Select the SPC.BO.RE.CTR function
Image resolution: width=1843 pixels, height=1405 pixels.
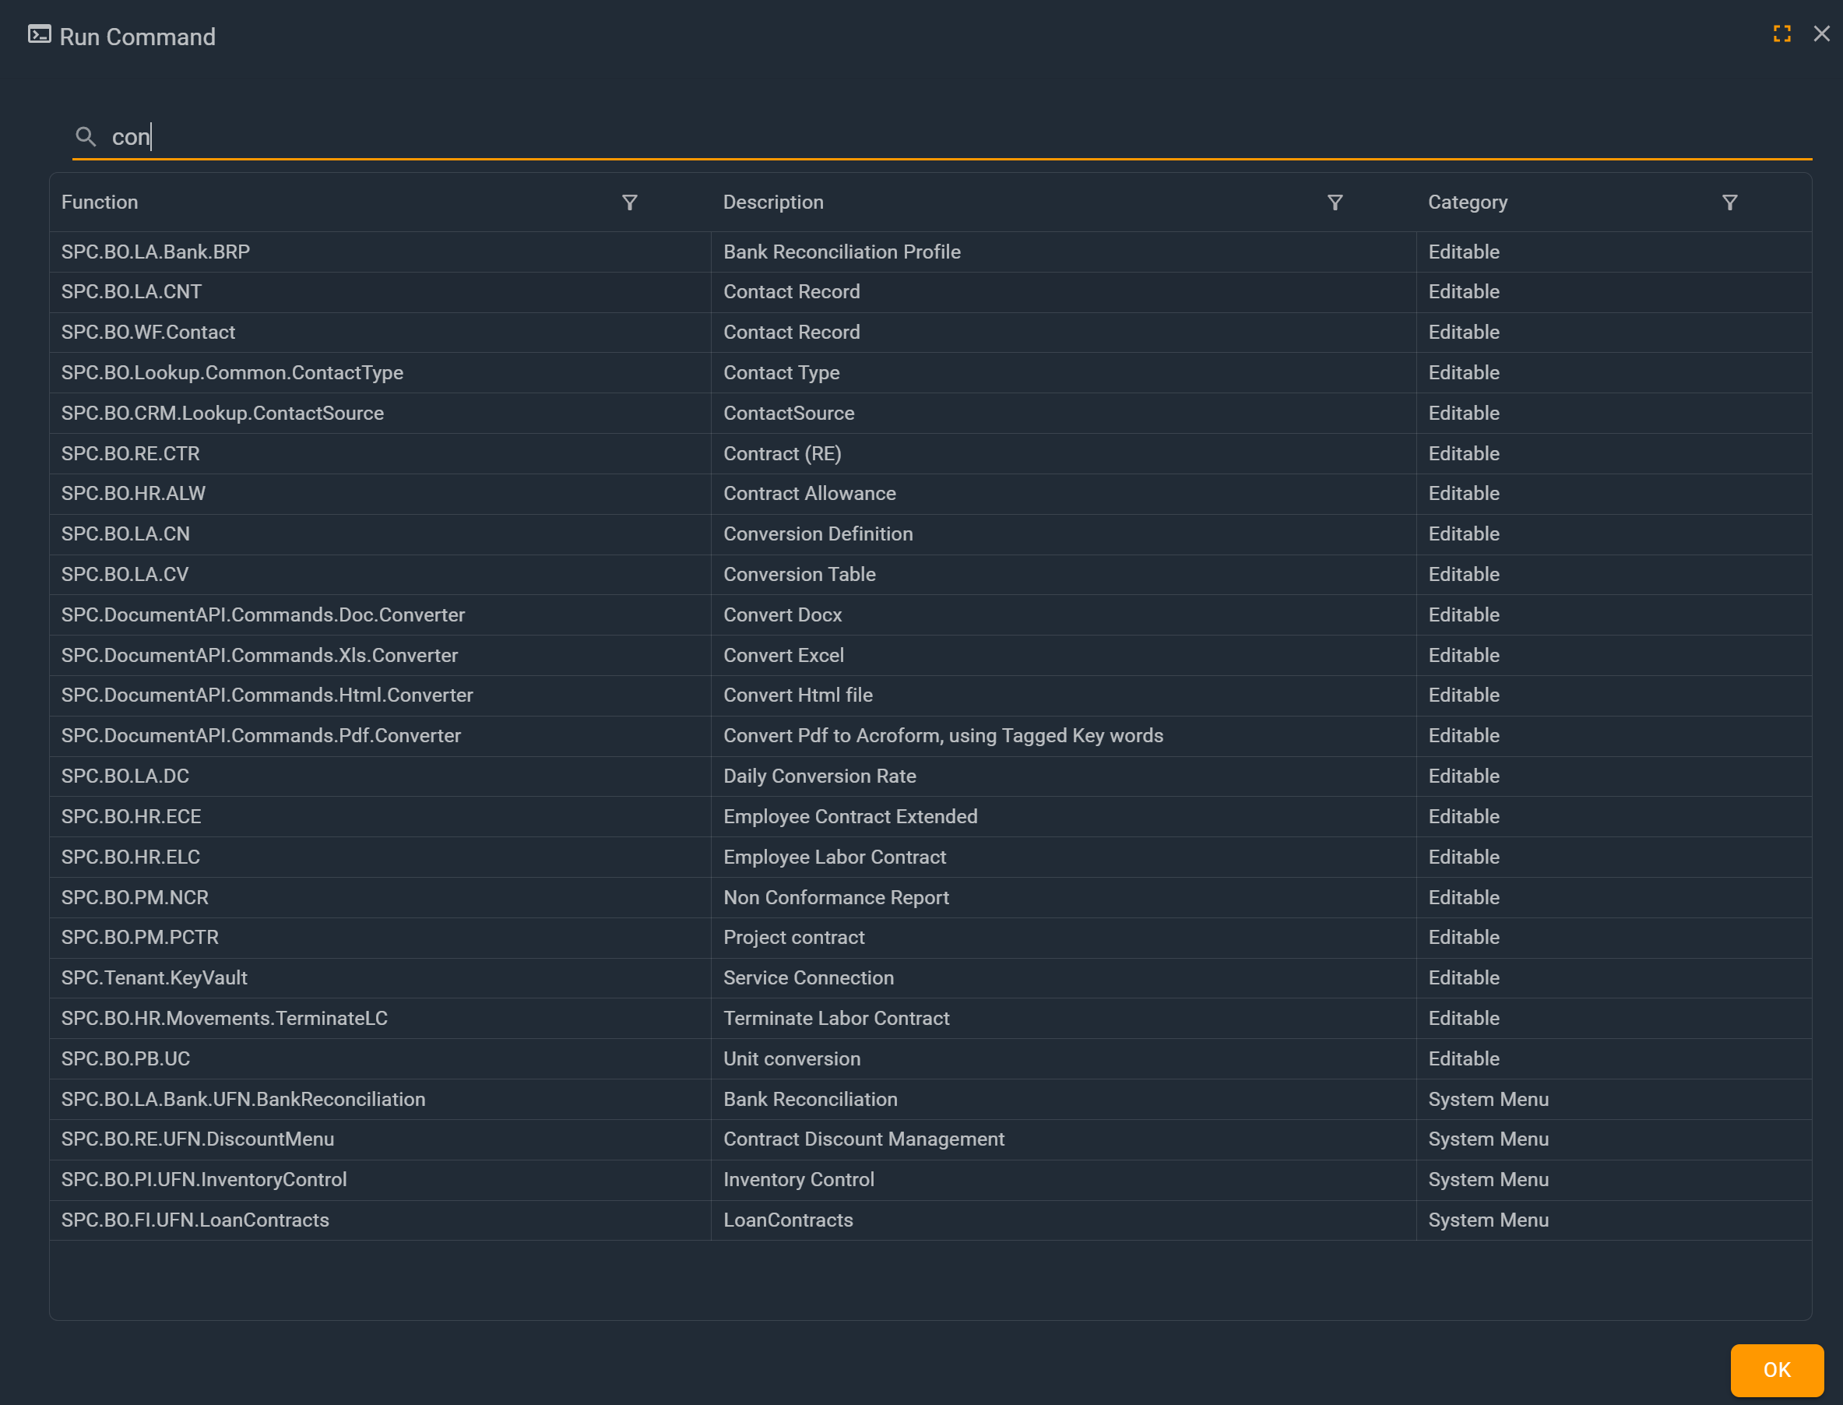click(x=131, y=453)
